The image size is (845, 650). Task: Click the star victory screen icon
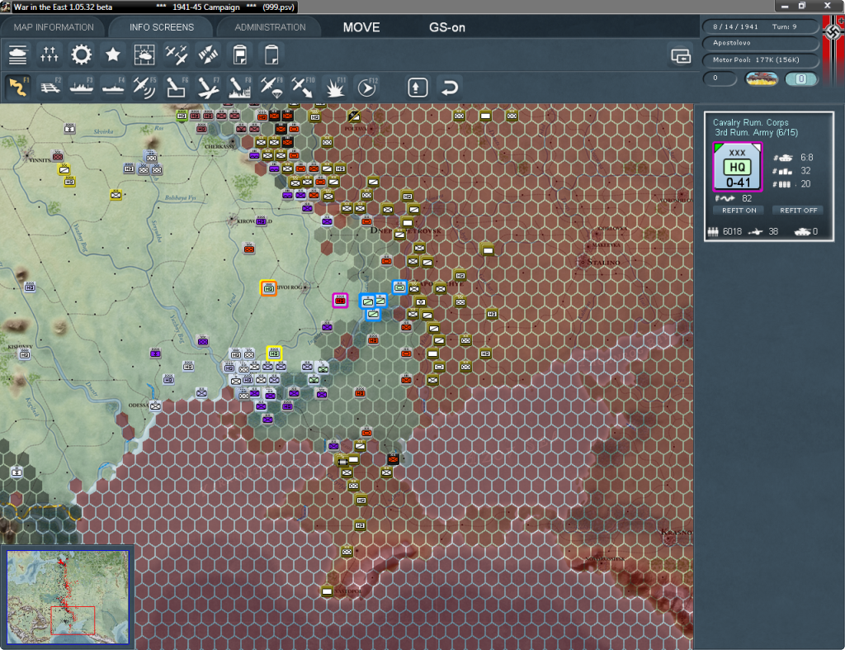[x=112, y=55]
